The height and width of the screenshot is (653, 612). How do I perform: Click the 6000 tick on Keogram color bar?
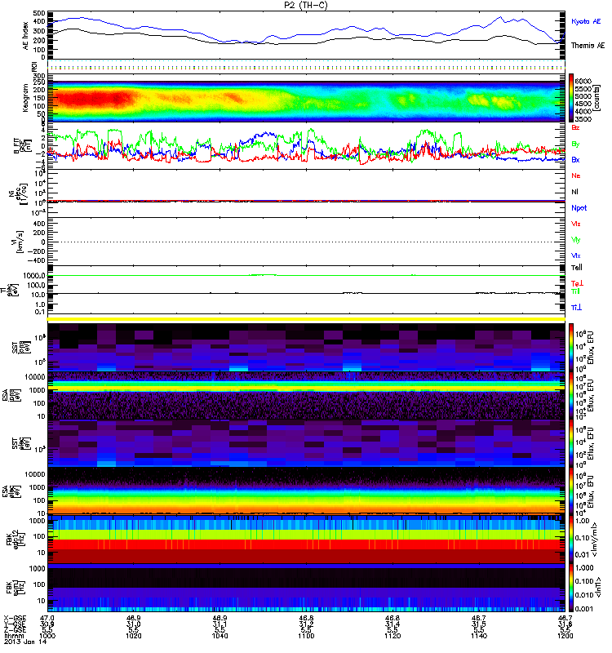click(583, 82)
